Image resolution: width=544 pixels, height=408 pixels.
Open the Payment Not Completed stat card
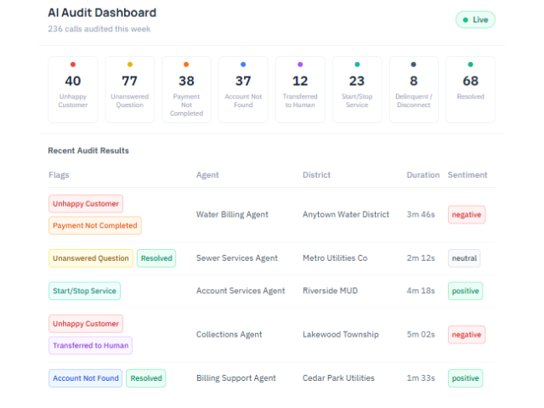click(x=186, y=89)
